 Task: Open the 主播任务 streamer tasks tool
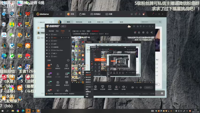66,67
